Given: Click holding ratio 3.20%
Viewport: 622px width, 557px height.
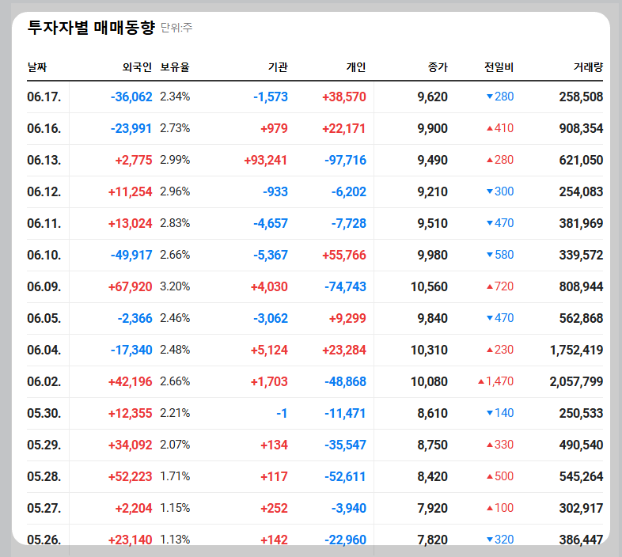Looking at the screenshot, I should tap(175, 286).
